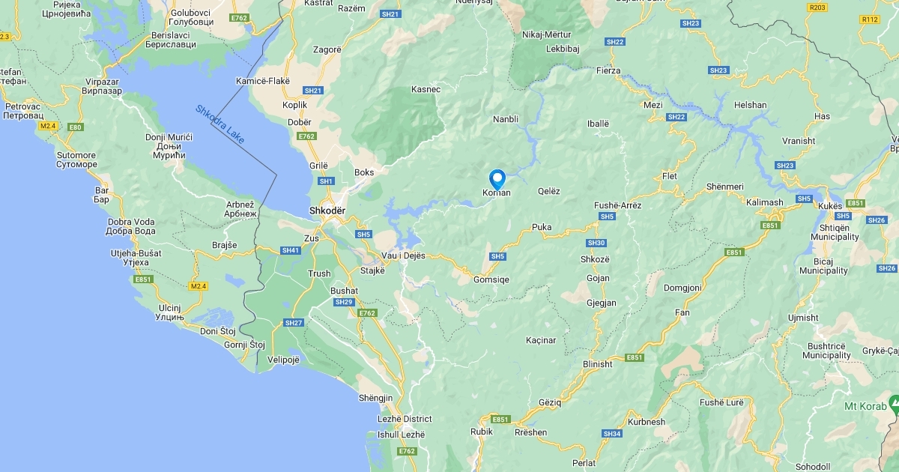Select the Shkodra Lake label
Viewport: 899px width, 472px height.
[x=220, y=124]
